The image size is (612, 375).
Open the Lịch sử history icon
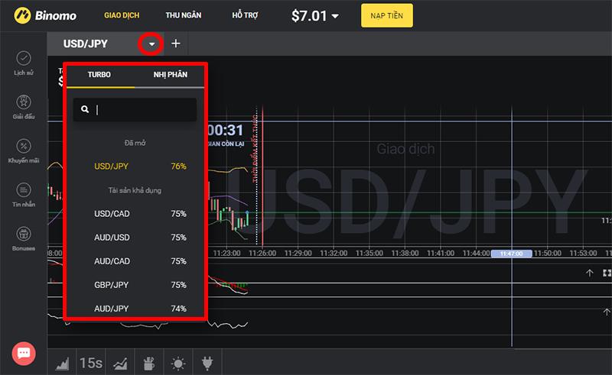(x=24, y=59)
